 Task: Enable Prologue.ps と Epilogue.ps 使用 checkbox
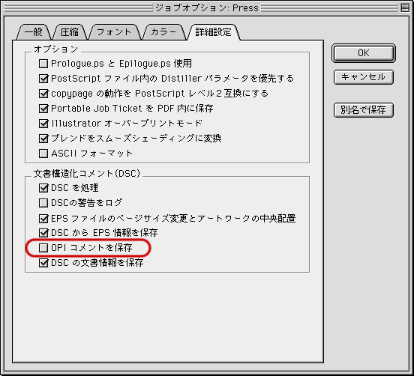[43, 64]
